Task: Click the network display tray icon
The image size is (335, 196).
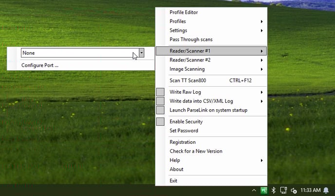Action: (x=283, y=190)
